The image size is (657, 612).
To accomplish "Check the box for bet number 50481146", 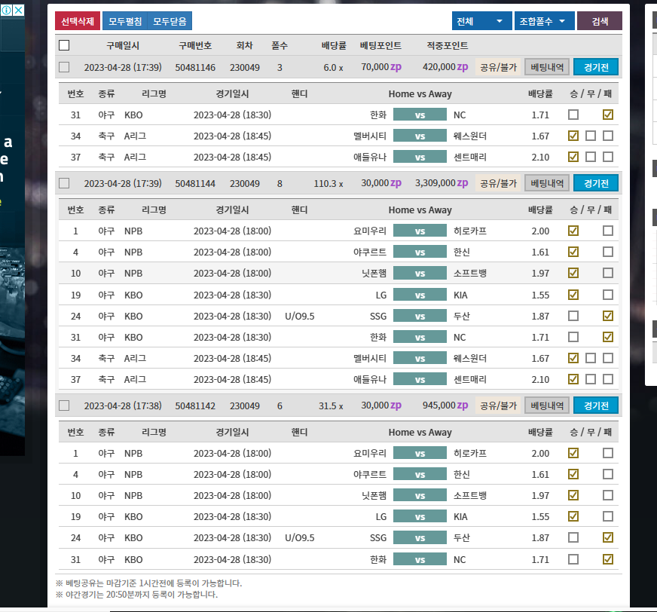I will click(x=64, y=67).
